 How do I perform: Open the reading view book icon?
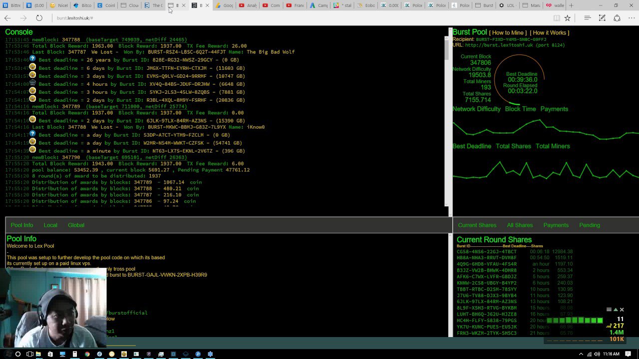click(x=556, y=18)
